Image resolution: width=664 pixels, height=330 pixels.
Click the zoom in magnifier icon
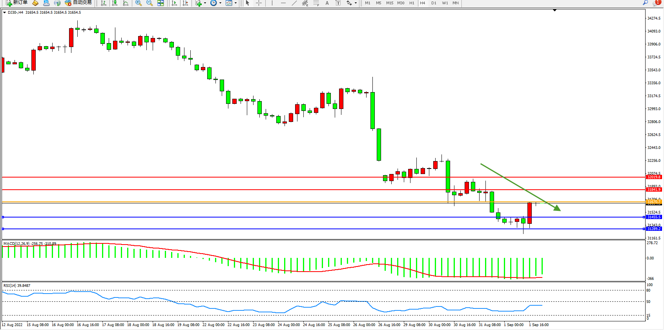[x=138, y=3]
